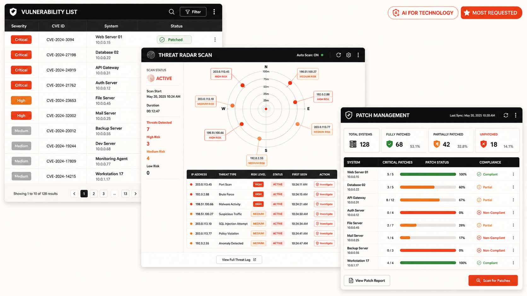The image size is (527, 296).
Task: Open row menu for API Gateway patch row
Action: (x=513, y=200)
